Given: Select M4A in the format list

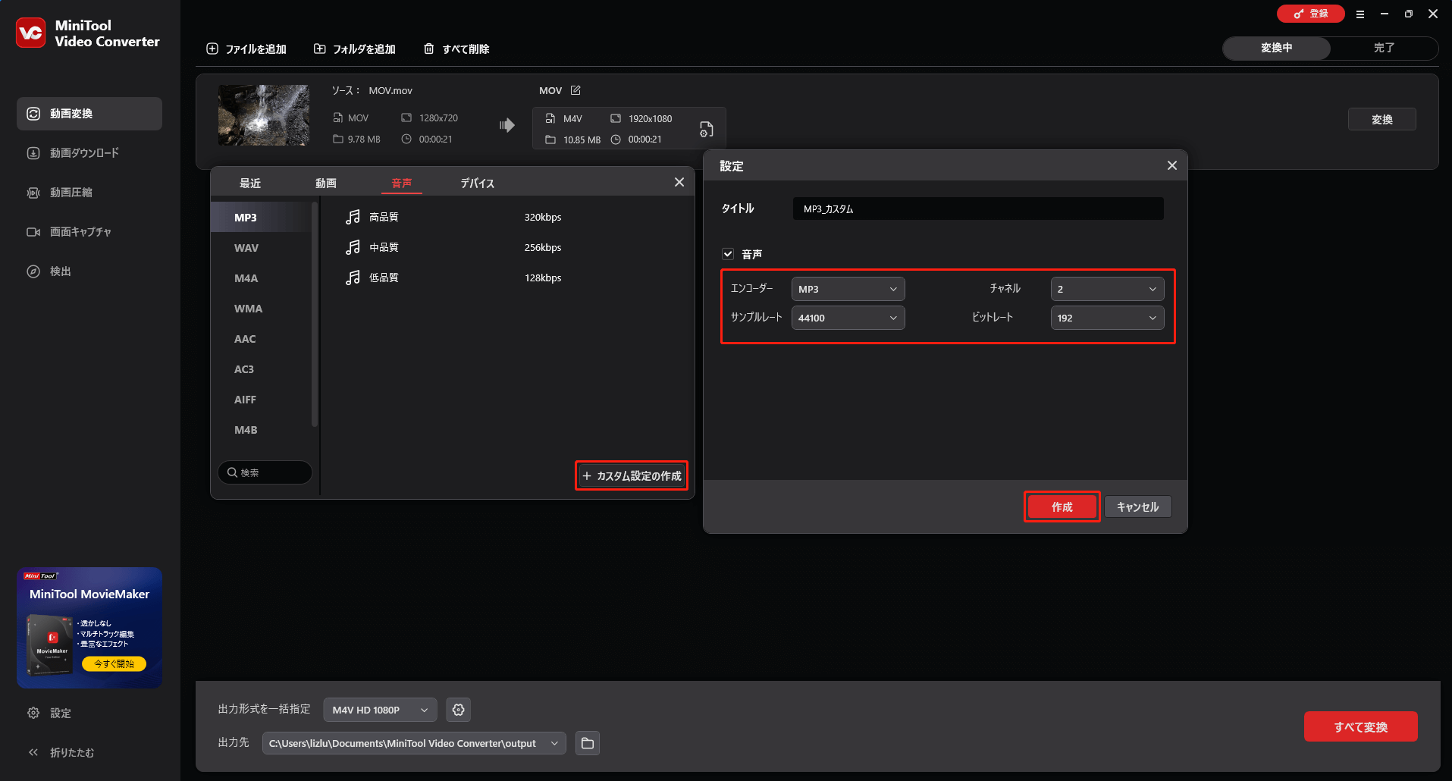Looking at the screenshot, I should tap(262, 278).
